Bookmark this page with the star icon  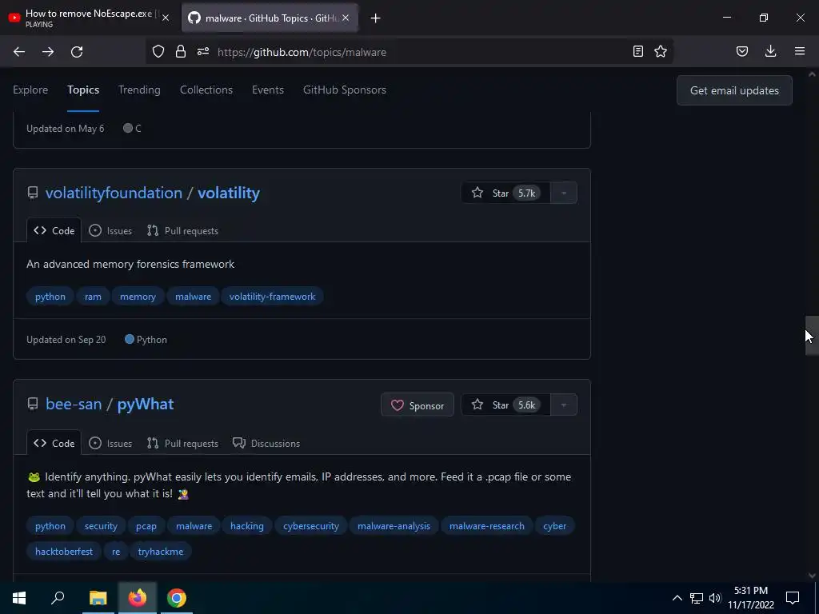point(661,52)
